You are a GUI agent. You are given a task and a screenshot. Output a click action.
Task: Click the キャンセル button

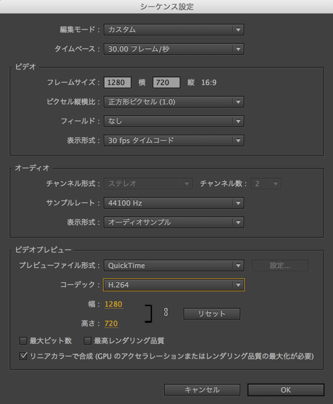pyautogui.click(x=202, y=390)
